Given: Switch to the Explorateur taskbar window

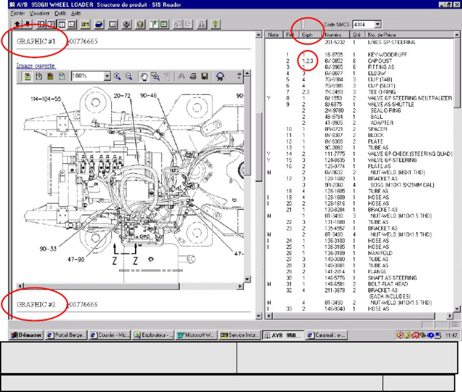Looking at the screenshot, I should 153,335.
